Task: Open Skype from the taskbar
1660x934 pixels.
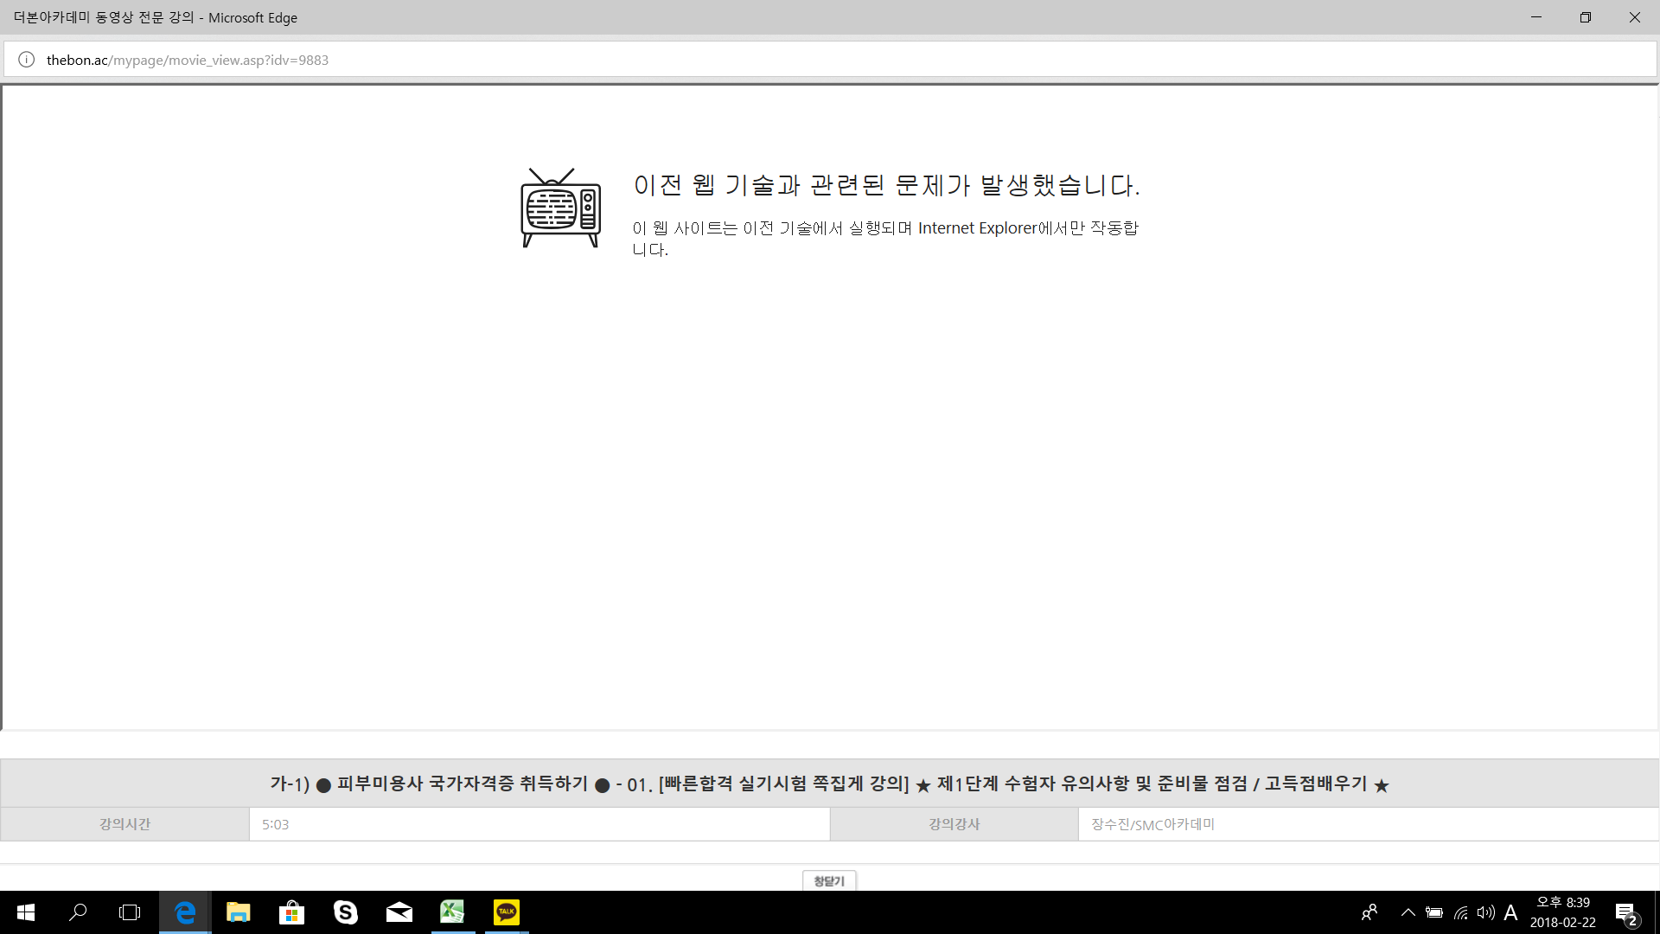Action: pyautogui.click(x=346, y=912)
